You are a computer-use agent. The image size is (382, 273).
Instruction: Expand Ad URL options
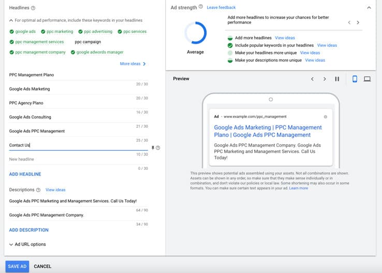tap(27, 245)
